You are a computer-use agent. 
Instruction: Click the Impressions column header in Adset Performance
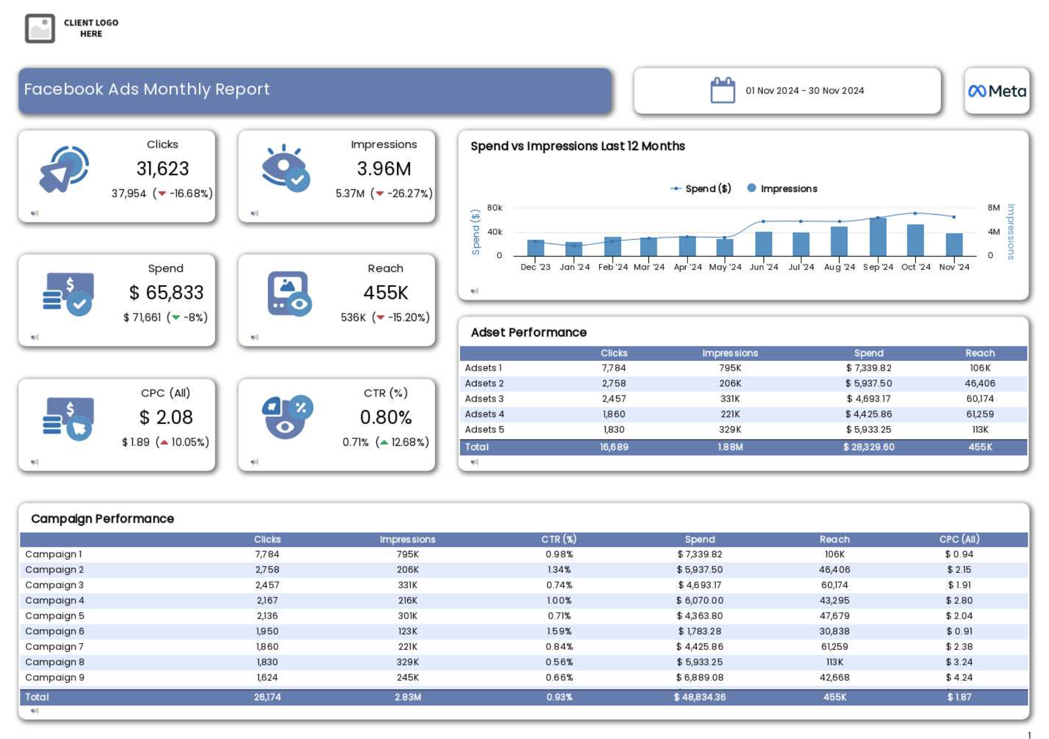730,353
